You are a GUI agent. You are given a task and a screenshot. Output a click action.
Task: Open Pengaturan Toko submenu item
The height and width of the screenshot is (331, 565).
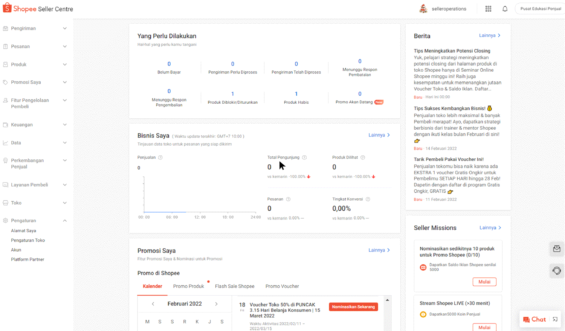pos(28,240)
